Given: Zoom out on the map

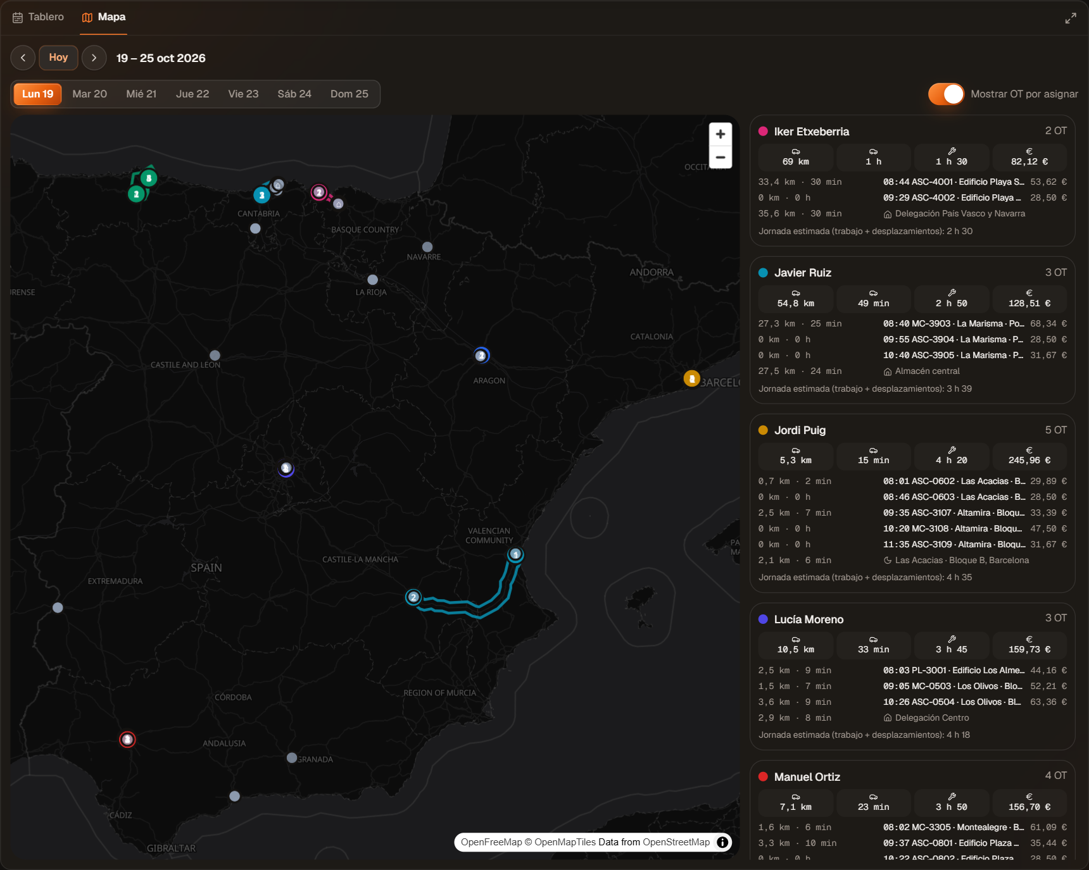Looking at the screenshot, I should 721,157.
